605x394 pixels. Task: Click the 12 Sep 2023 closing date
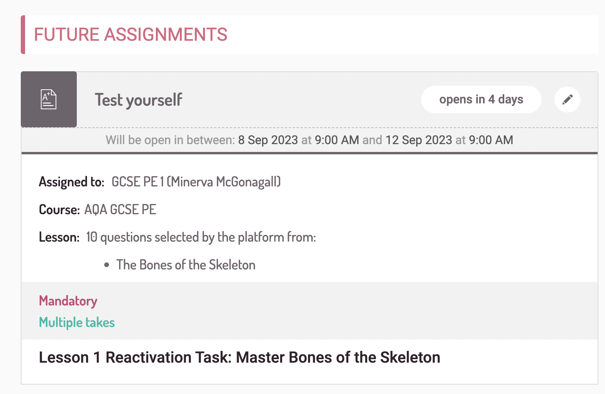tap(418, 140)
